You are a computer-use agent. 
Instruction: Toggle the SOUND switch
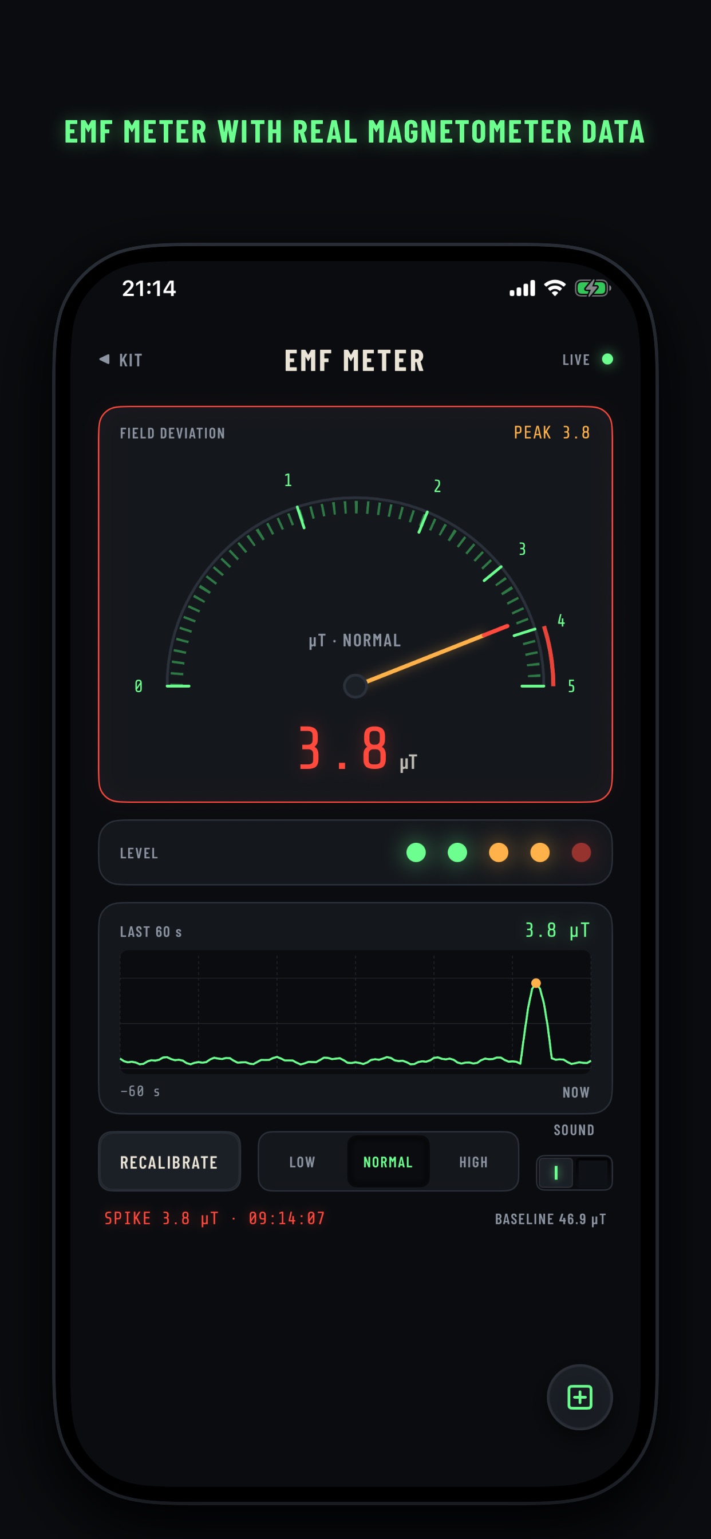tap(574, 1173)
